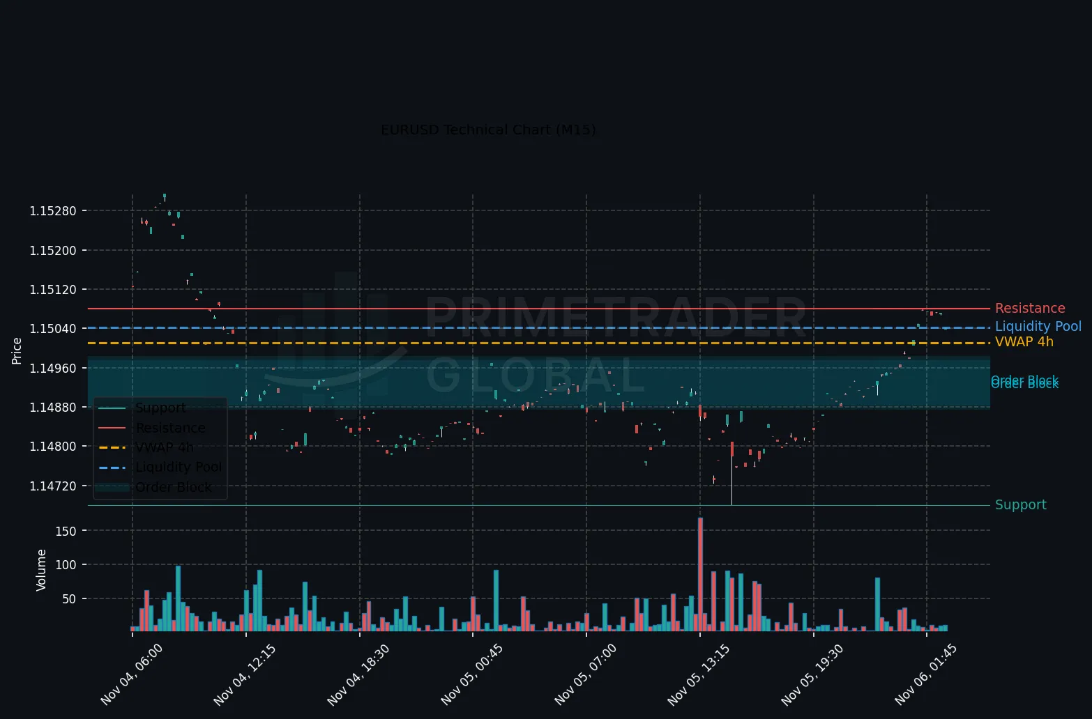
Task: Select the "Nov 05, 13:15" time label
Action: (699, 674)
